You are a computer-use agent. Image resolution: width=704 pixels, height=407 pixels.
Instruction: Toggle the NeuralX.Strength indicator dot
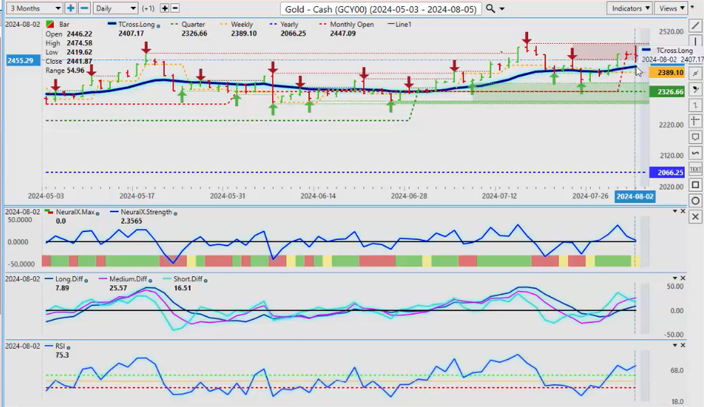point(174,213)
